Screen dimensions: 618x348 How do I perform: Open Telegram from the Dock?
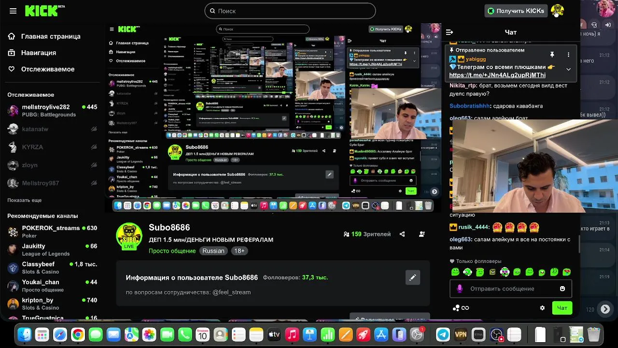(x=443, y=334)
